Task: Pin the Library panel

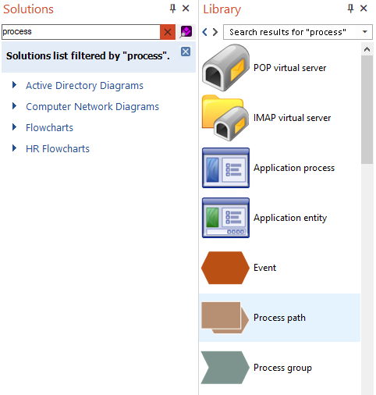Action: 350,9
